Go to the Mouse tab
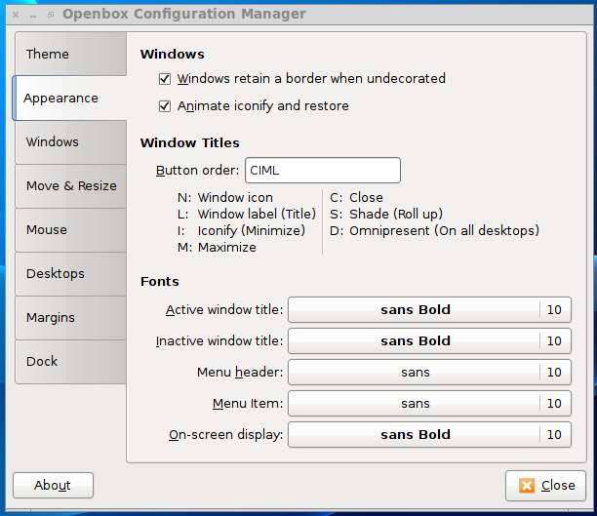This screenshot has width=597, height=516. [x=71, y=229]
